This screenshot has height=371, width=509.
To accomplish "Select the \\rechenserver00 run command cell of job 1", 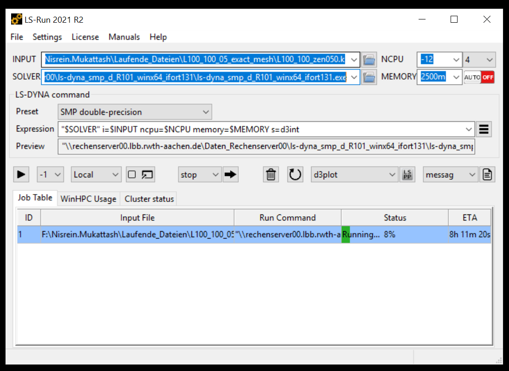I will click(x=287, y=234).
